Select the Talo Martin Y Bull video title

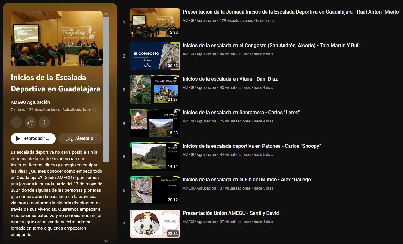click(x=271, y=46)
